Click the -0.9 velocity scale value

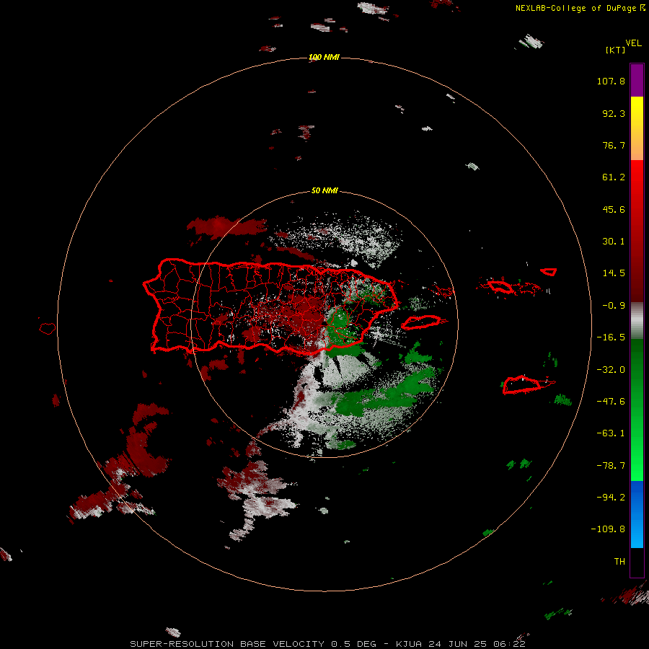pos(614,306)
